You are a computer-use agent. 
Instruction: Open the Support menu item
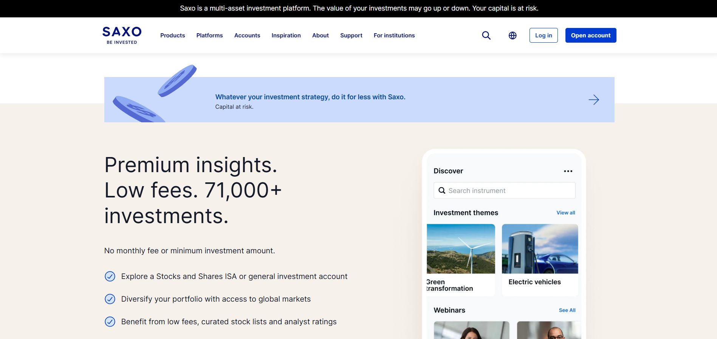click(351, 35)
